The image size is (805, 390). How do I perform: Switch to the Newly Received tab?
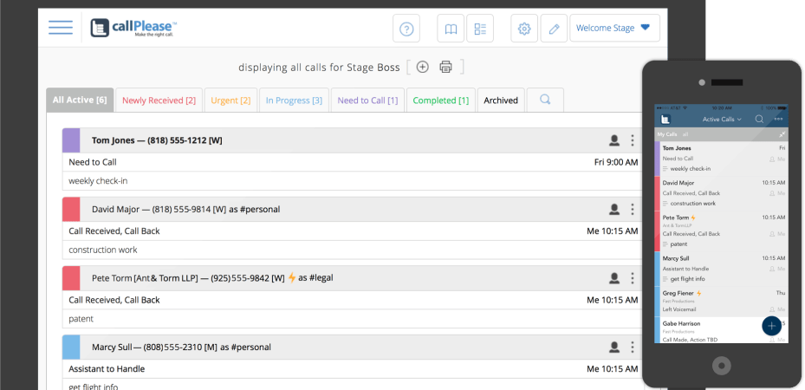click(x=159, y=101)
